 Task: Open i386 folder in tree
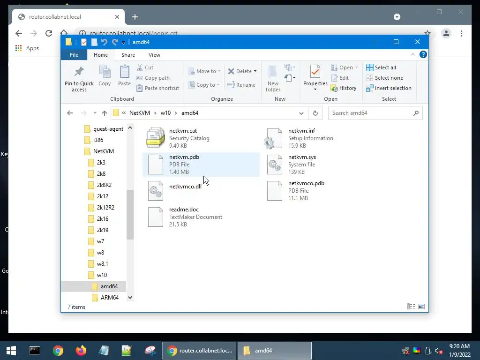(x=94, y=140)
